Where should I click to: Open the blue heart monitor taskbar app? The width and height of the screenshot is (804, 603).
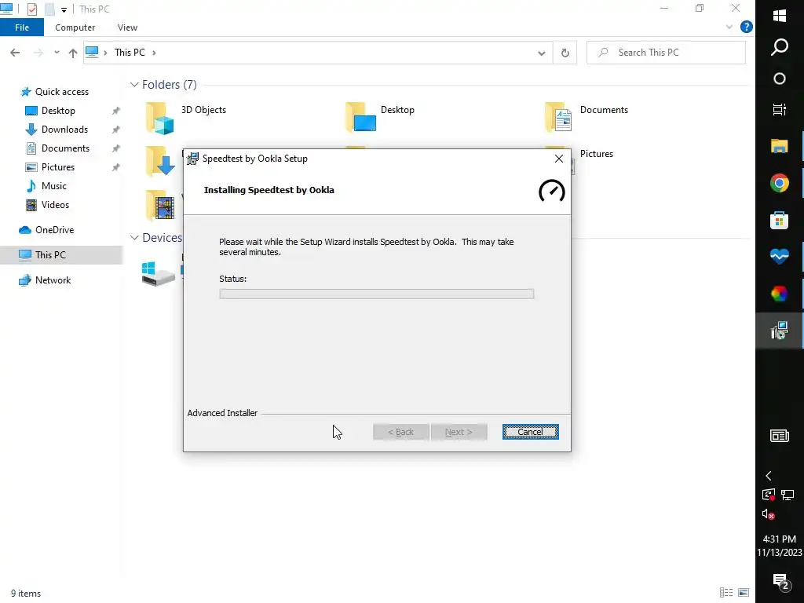[x=780, y=256]
